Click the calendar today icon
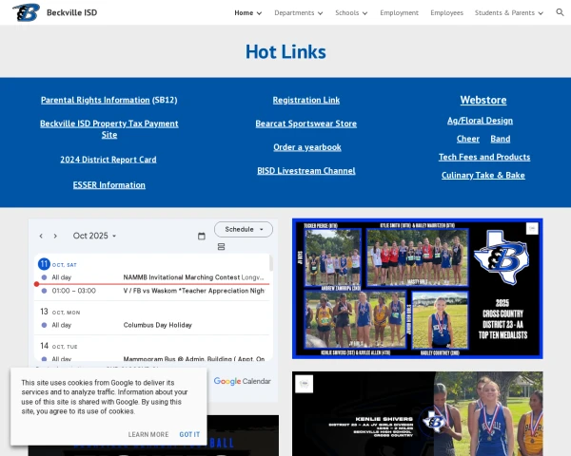 [x=202, y=236]
